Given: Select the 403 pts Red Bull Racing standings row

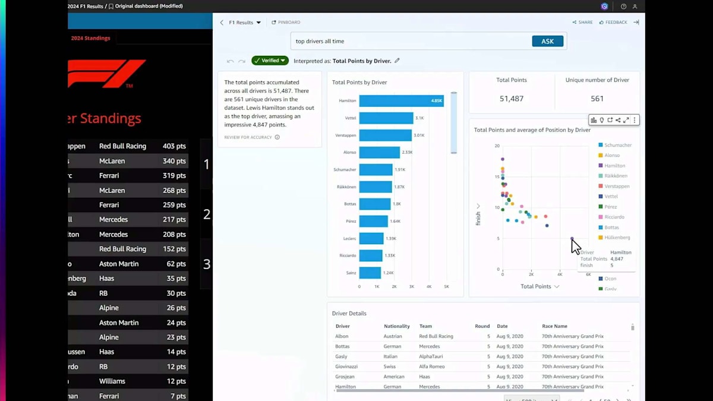Looking at the screenshot, I should (x=128, y=146).
